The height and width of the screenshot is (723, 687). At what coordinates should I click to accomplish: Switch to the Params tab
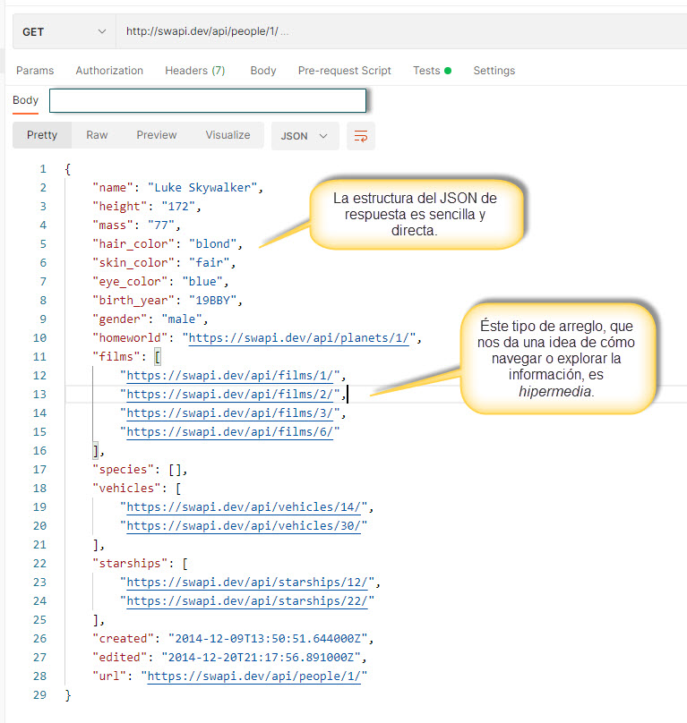tap(36, 70)
